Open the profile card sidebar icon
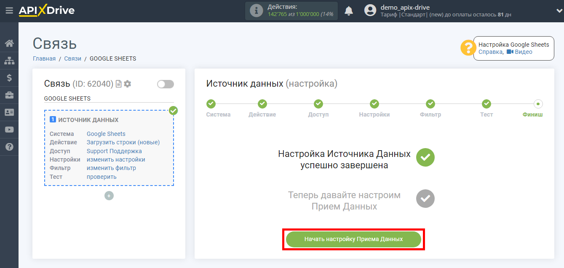 (x=9, y=112)
